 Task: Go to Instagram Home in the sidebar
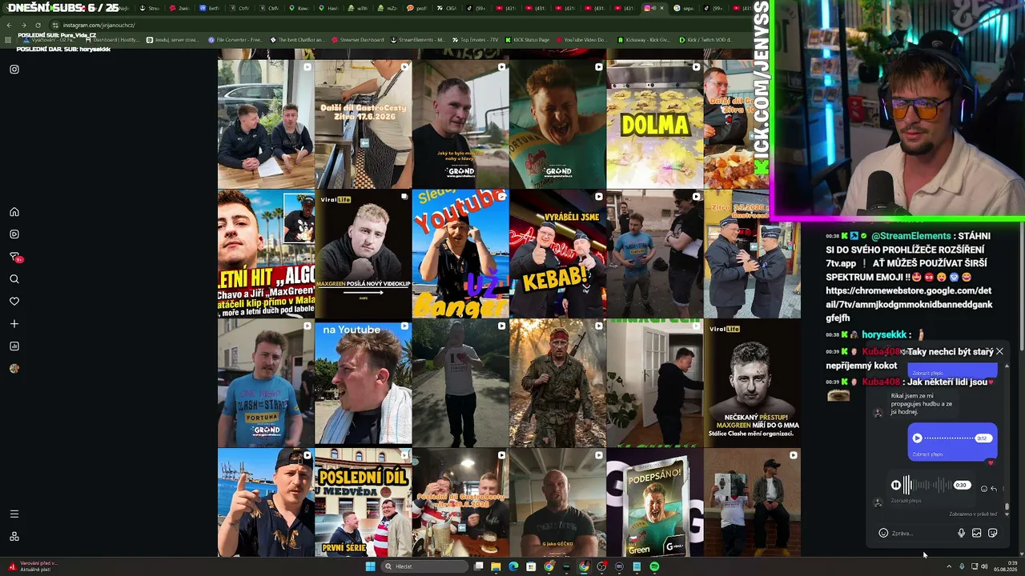[x=14, y=212]
